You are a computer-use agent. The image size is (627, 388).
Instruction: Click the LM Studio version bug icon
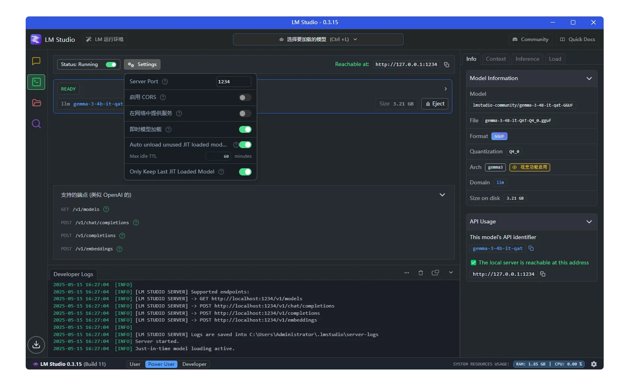35,364
